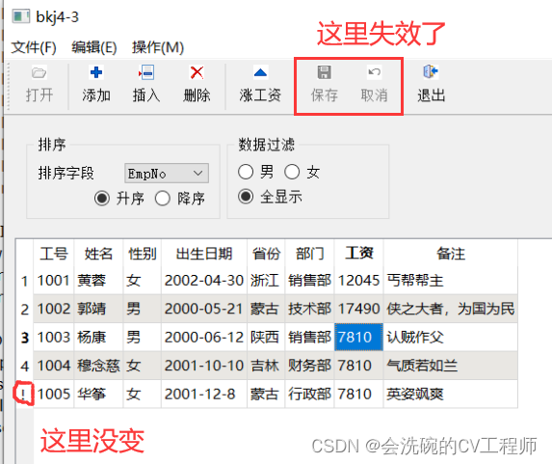Image resolution: width=552 pixels, height=464 pixels.
Task: Click the name cell 郭靖
Action: tap(98, 309)
